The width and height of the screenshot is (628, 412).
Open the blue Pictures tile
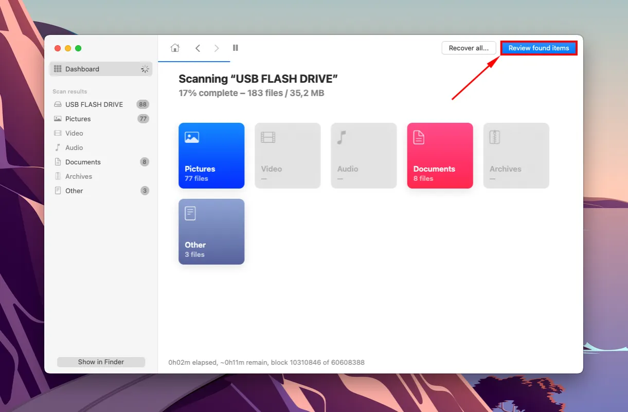coord(211,156)
